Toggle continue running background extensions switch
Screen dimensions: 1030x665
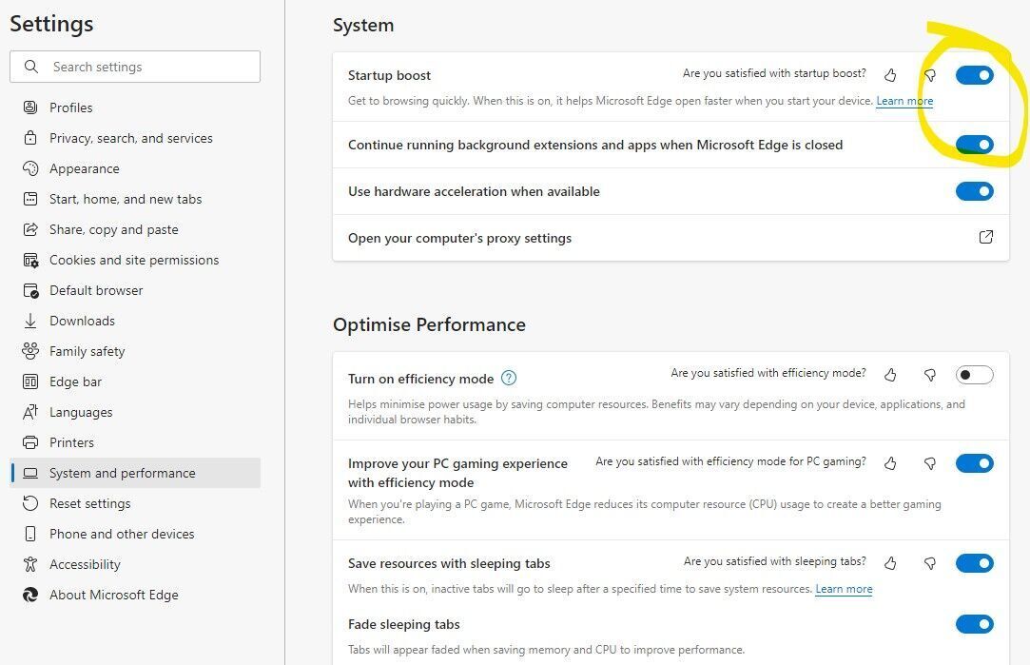(x=974, y=145)
